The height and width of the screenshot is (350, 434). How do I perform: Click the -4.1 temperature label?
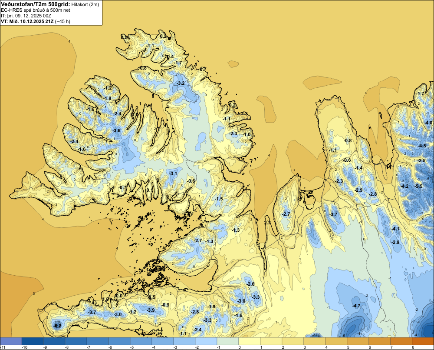(395, 229)
